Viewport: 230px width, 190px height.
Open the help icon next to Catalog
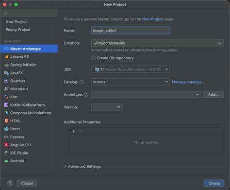tap(82, 82)
